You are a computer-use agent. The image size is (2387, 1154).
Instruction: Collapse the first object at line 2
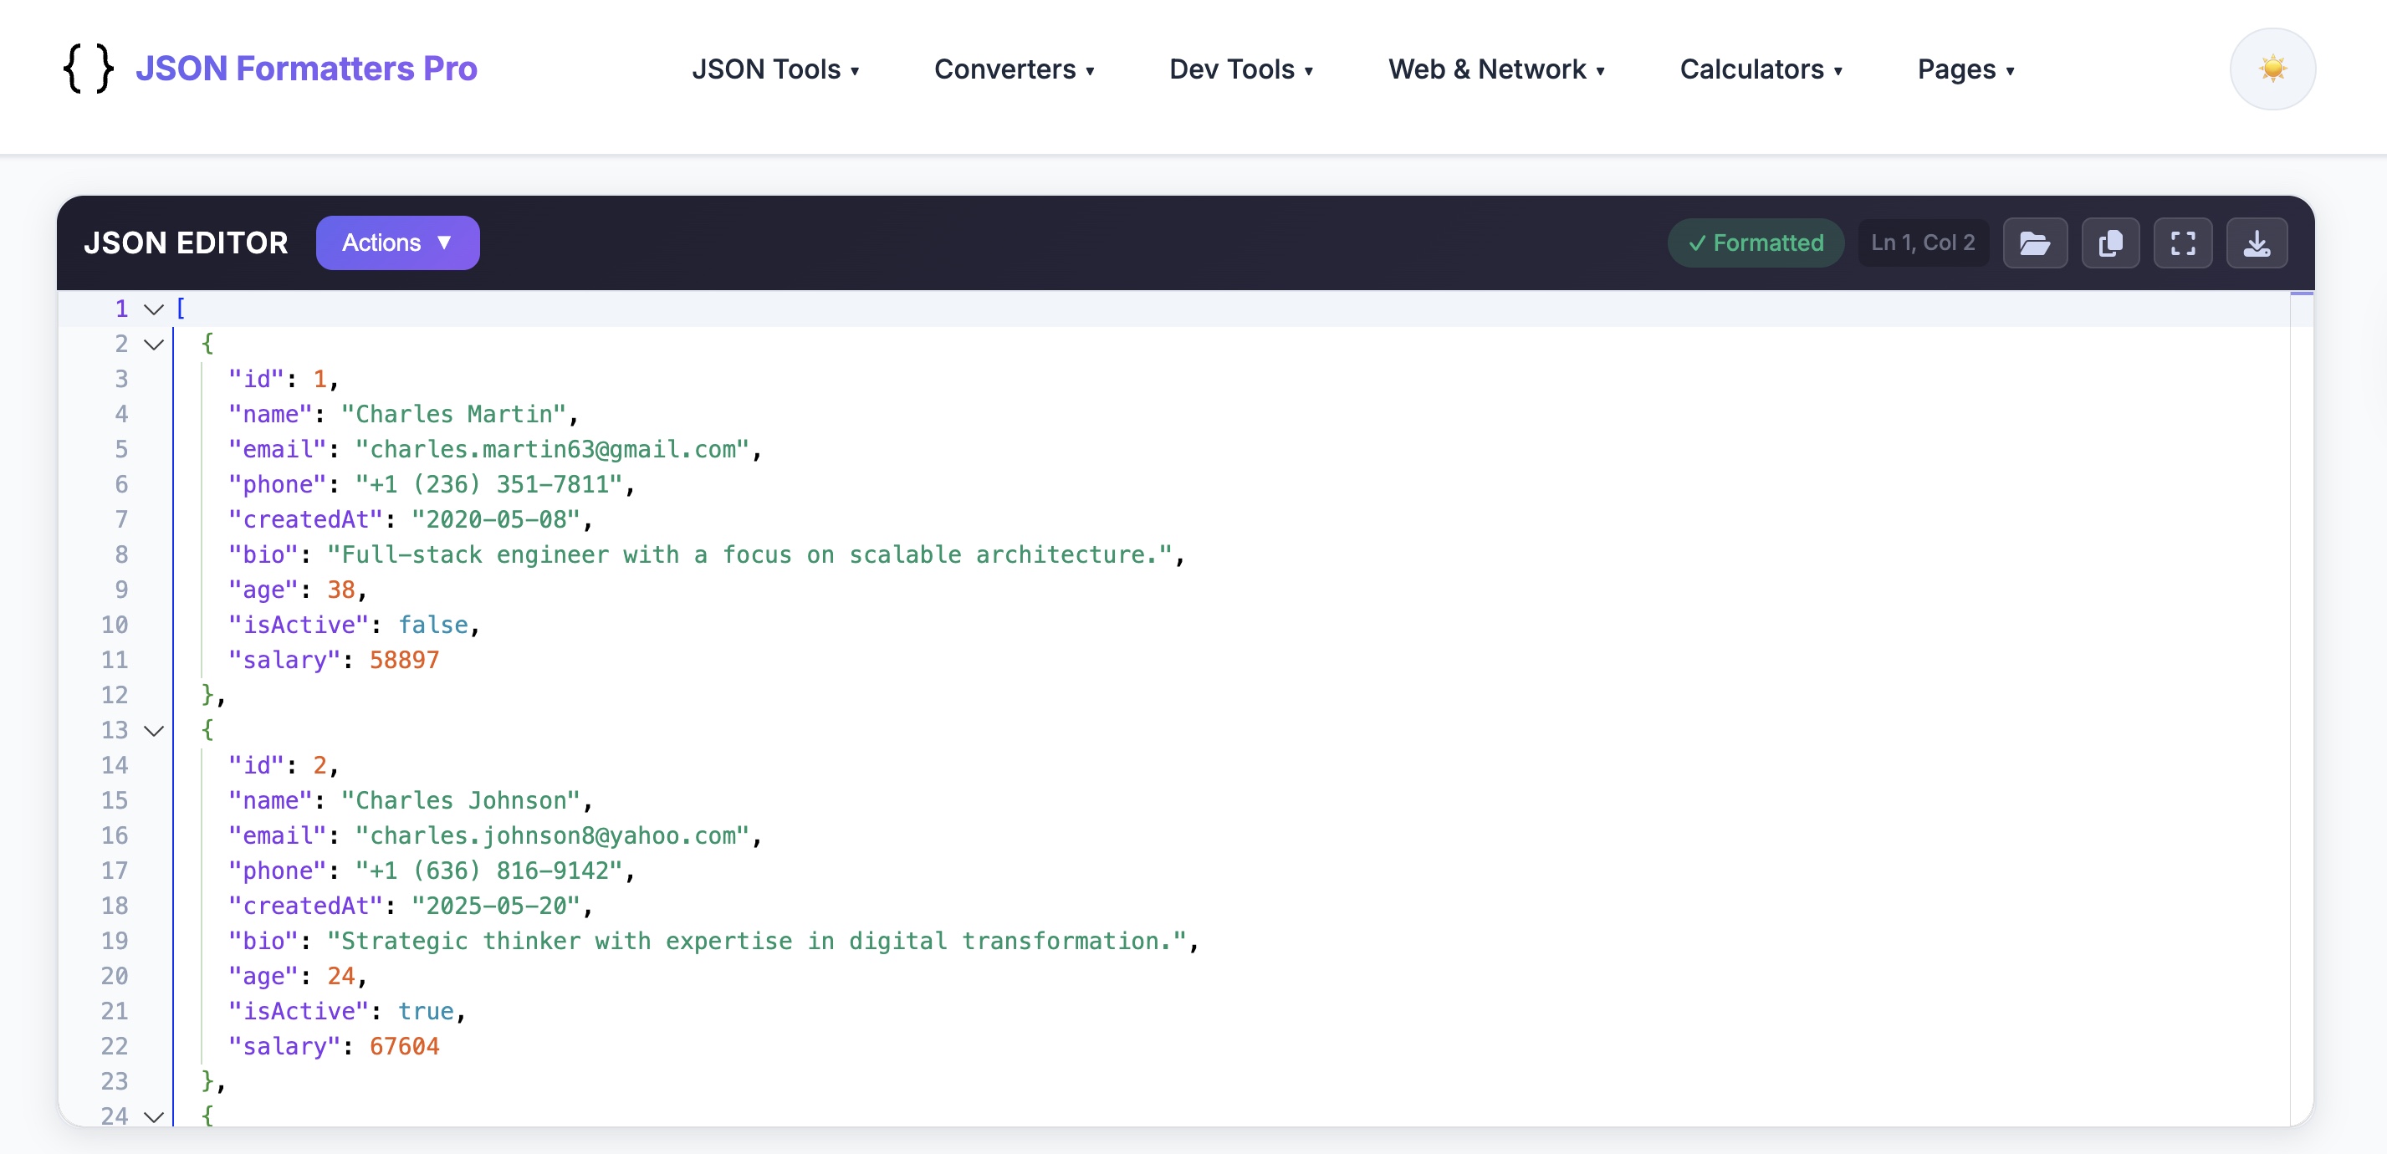tap(153, 344)
